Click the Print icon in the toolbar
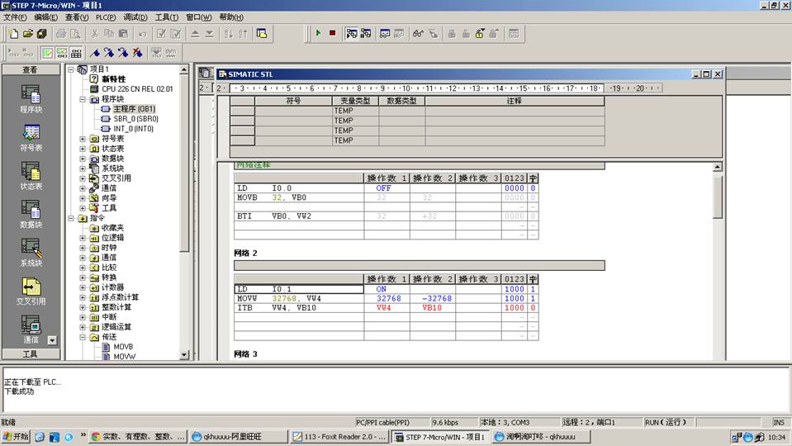Viewport: 792px width, 446px height. tap(61, 34)
